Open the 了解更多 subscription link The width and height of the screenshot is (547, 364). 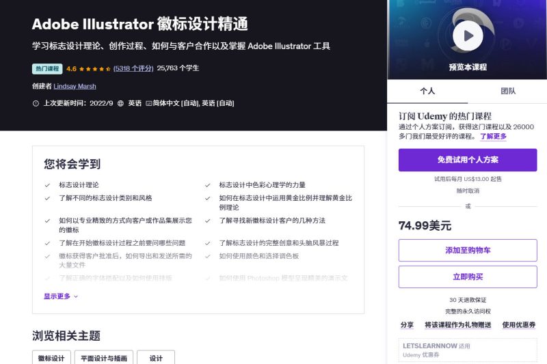493,136
